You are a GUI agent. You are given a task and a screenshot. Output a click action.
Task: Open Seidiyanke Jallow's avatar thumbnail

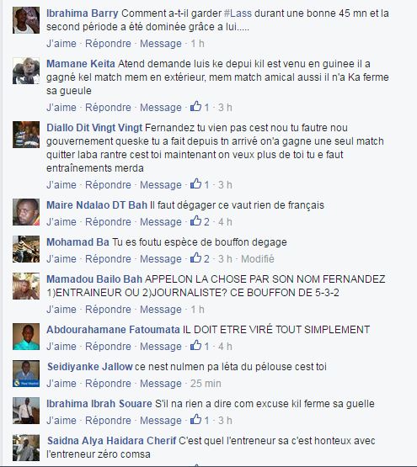point(26,374)
